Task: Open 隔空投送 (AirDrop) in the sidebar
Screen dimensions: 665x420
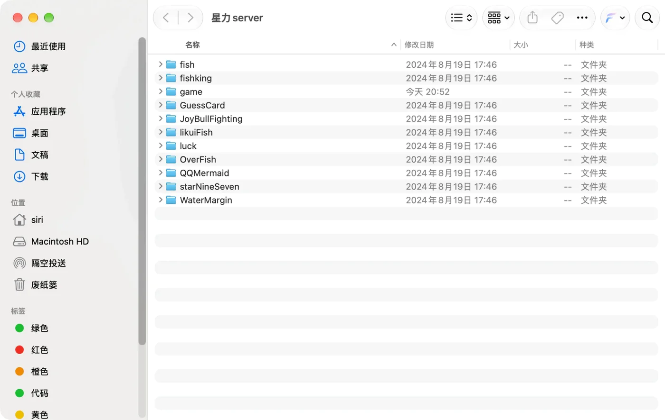Action: (39, 263)
